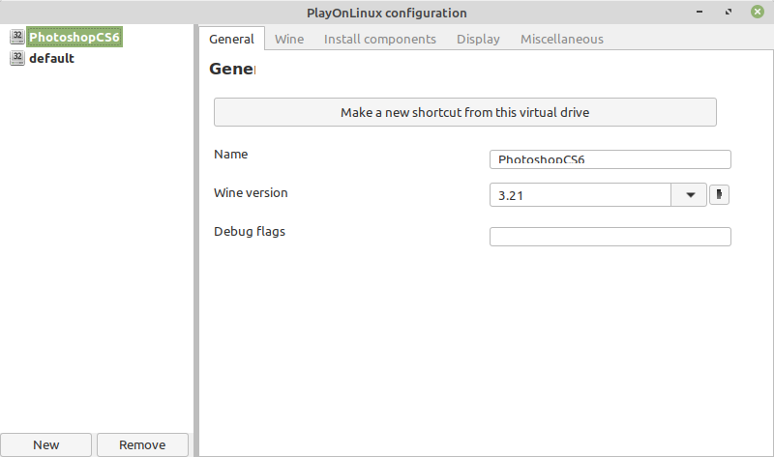Click the New button
The width and height of the screenshot is (774, 457).
[45, 444]
